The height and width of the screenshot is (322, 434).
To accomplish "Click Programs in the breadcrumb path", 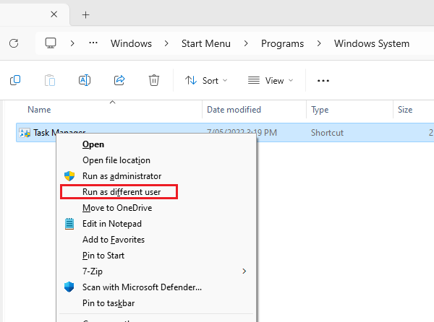I will tap(282, 43).
